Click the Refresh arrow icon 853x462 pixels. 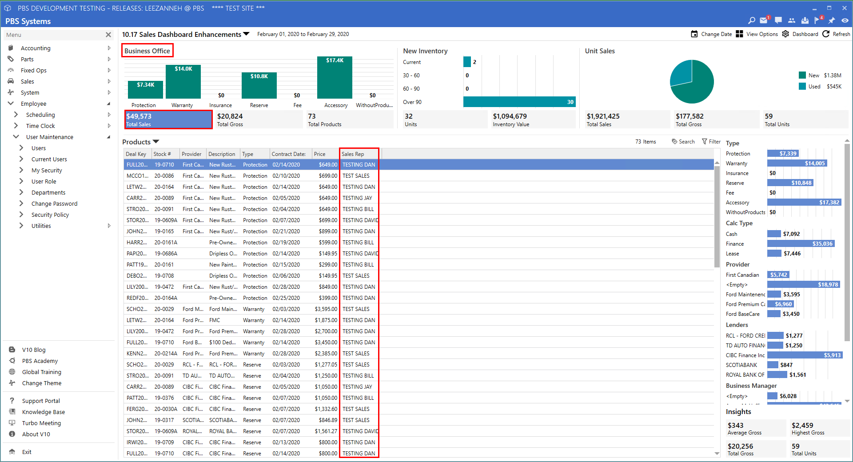tap(826, 34)
